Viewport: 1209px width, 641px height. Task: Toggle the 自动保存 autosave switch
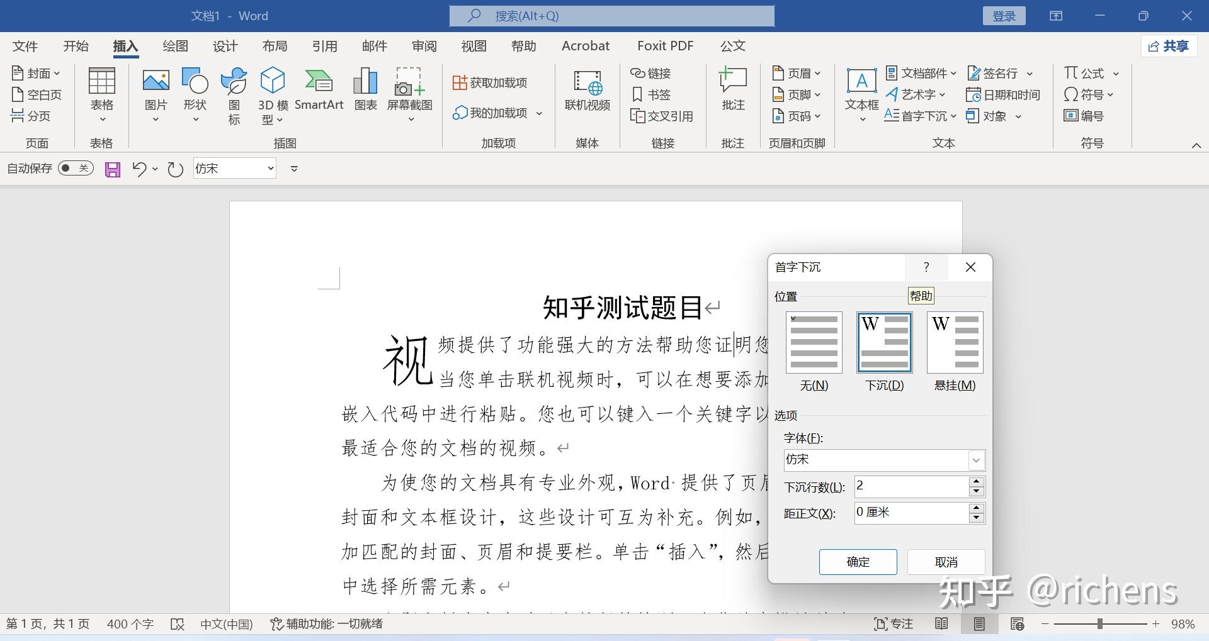[x=76, y=169]
